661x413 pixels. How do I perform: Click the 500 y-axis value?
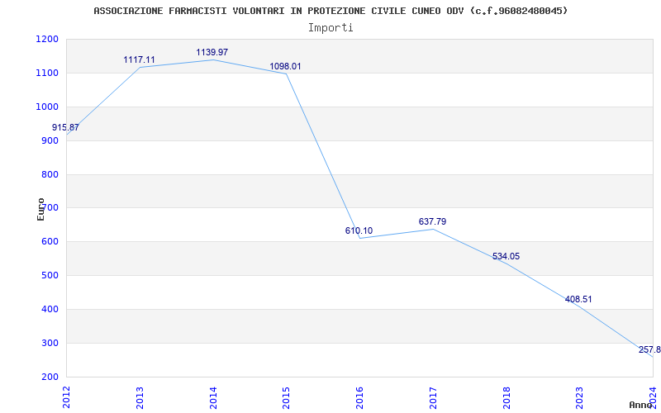pyautogui.click(x=50, y=276)
